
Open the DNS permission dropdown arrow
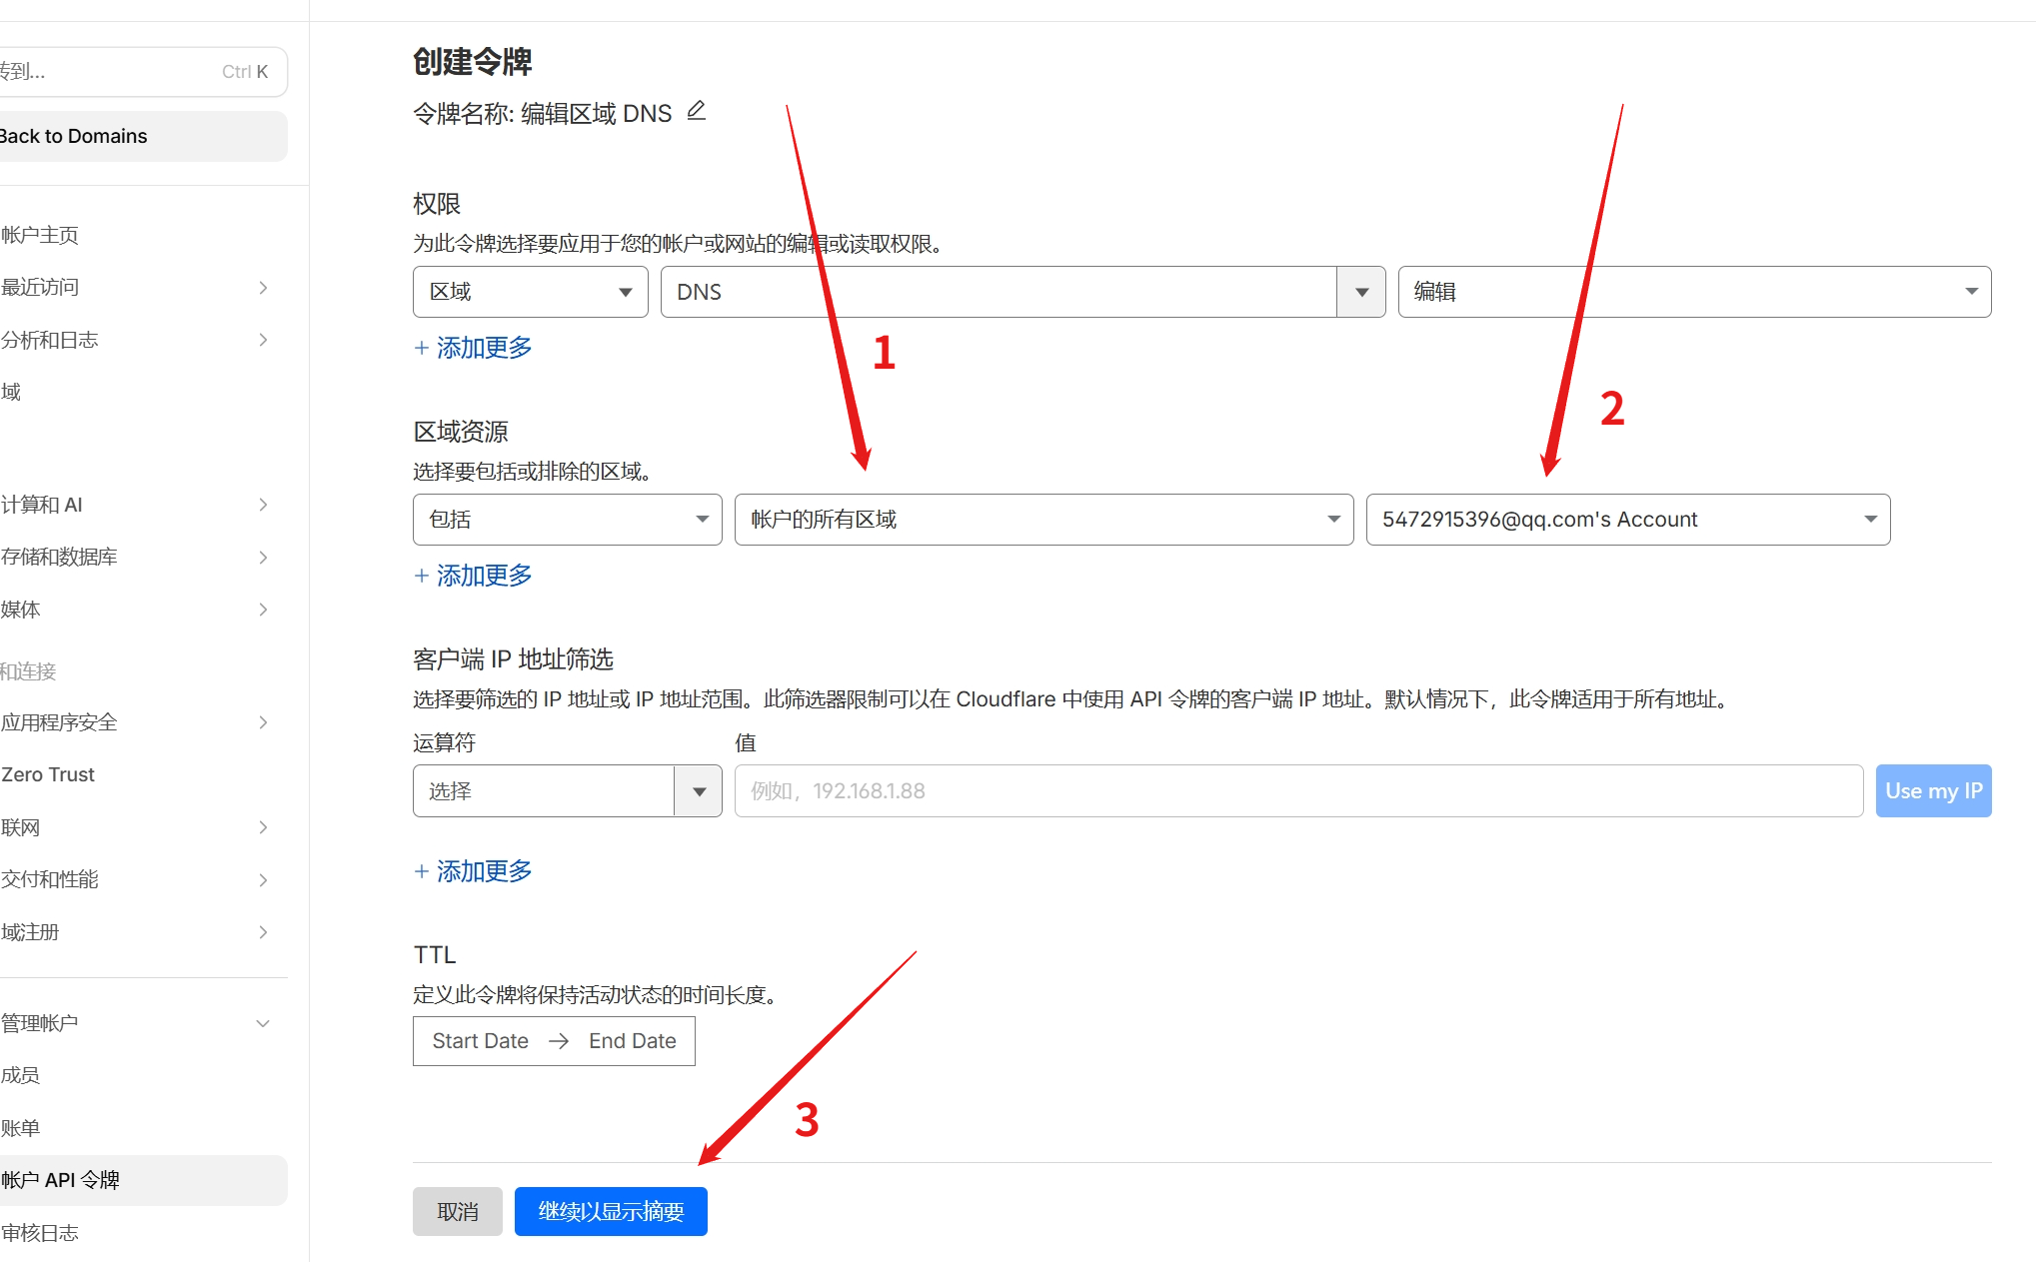(x=1360, y=292)
